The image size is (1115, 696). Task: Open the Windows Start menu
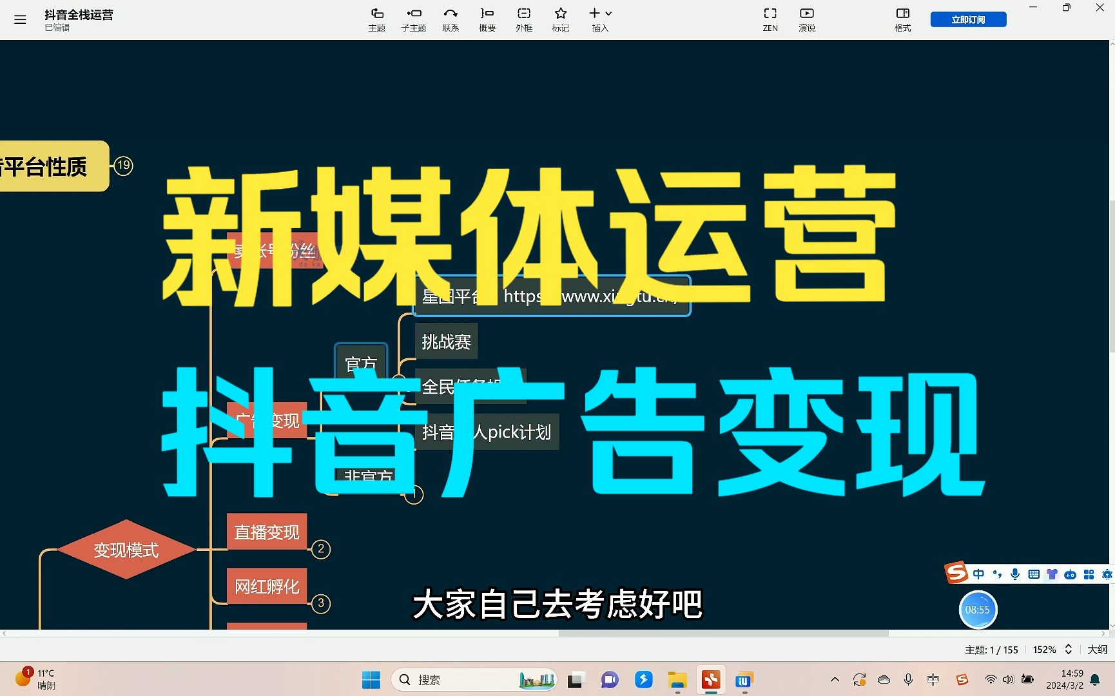coord(371,680)
